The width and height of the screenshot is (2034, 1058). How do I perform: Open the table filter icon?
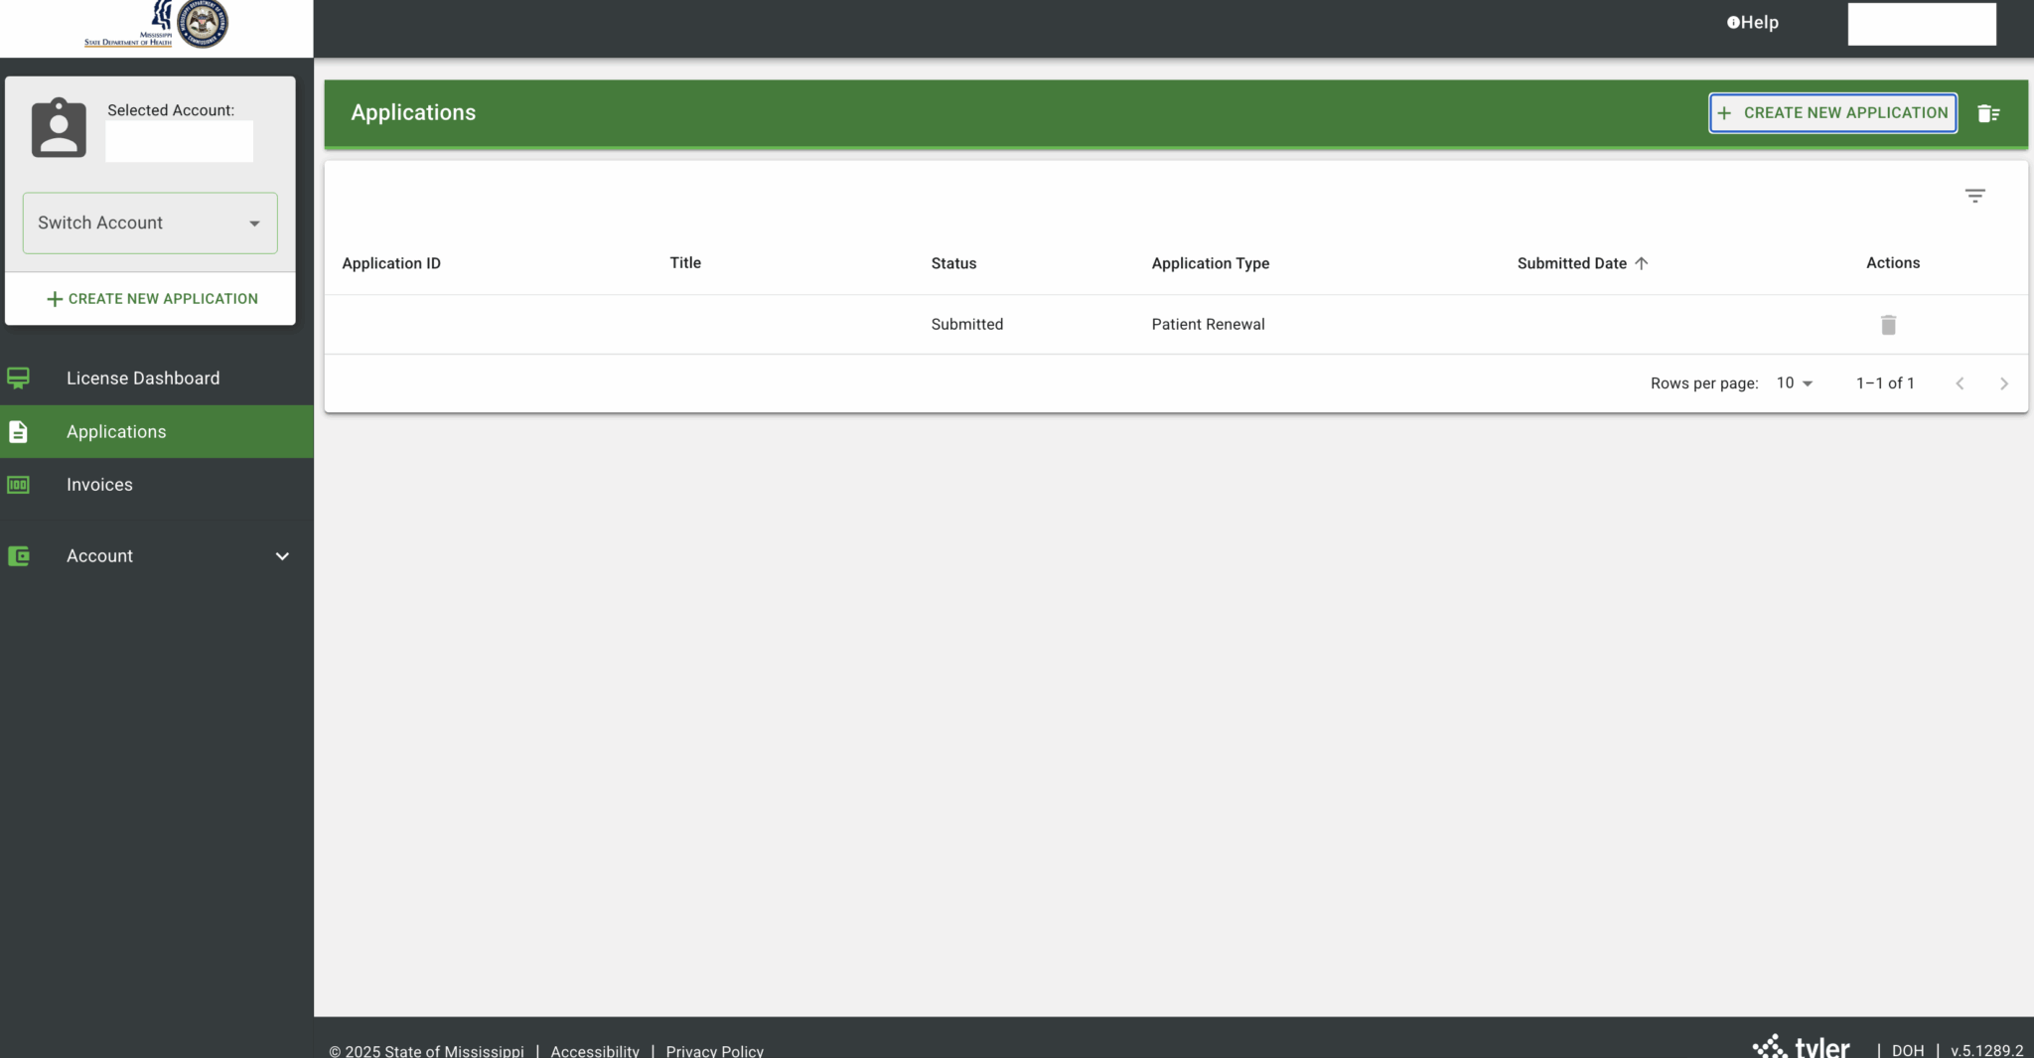coord(1974,196)
